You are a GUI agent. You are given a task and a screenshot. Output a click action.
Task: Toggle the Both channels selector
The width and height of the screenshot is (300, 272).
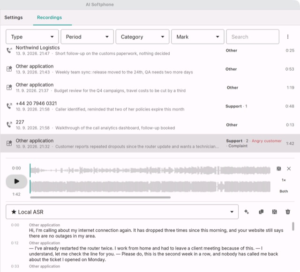[284, 191]
